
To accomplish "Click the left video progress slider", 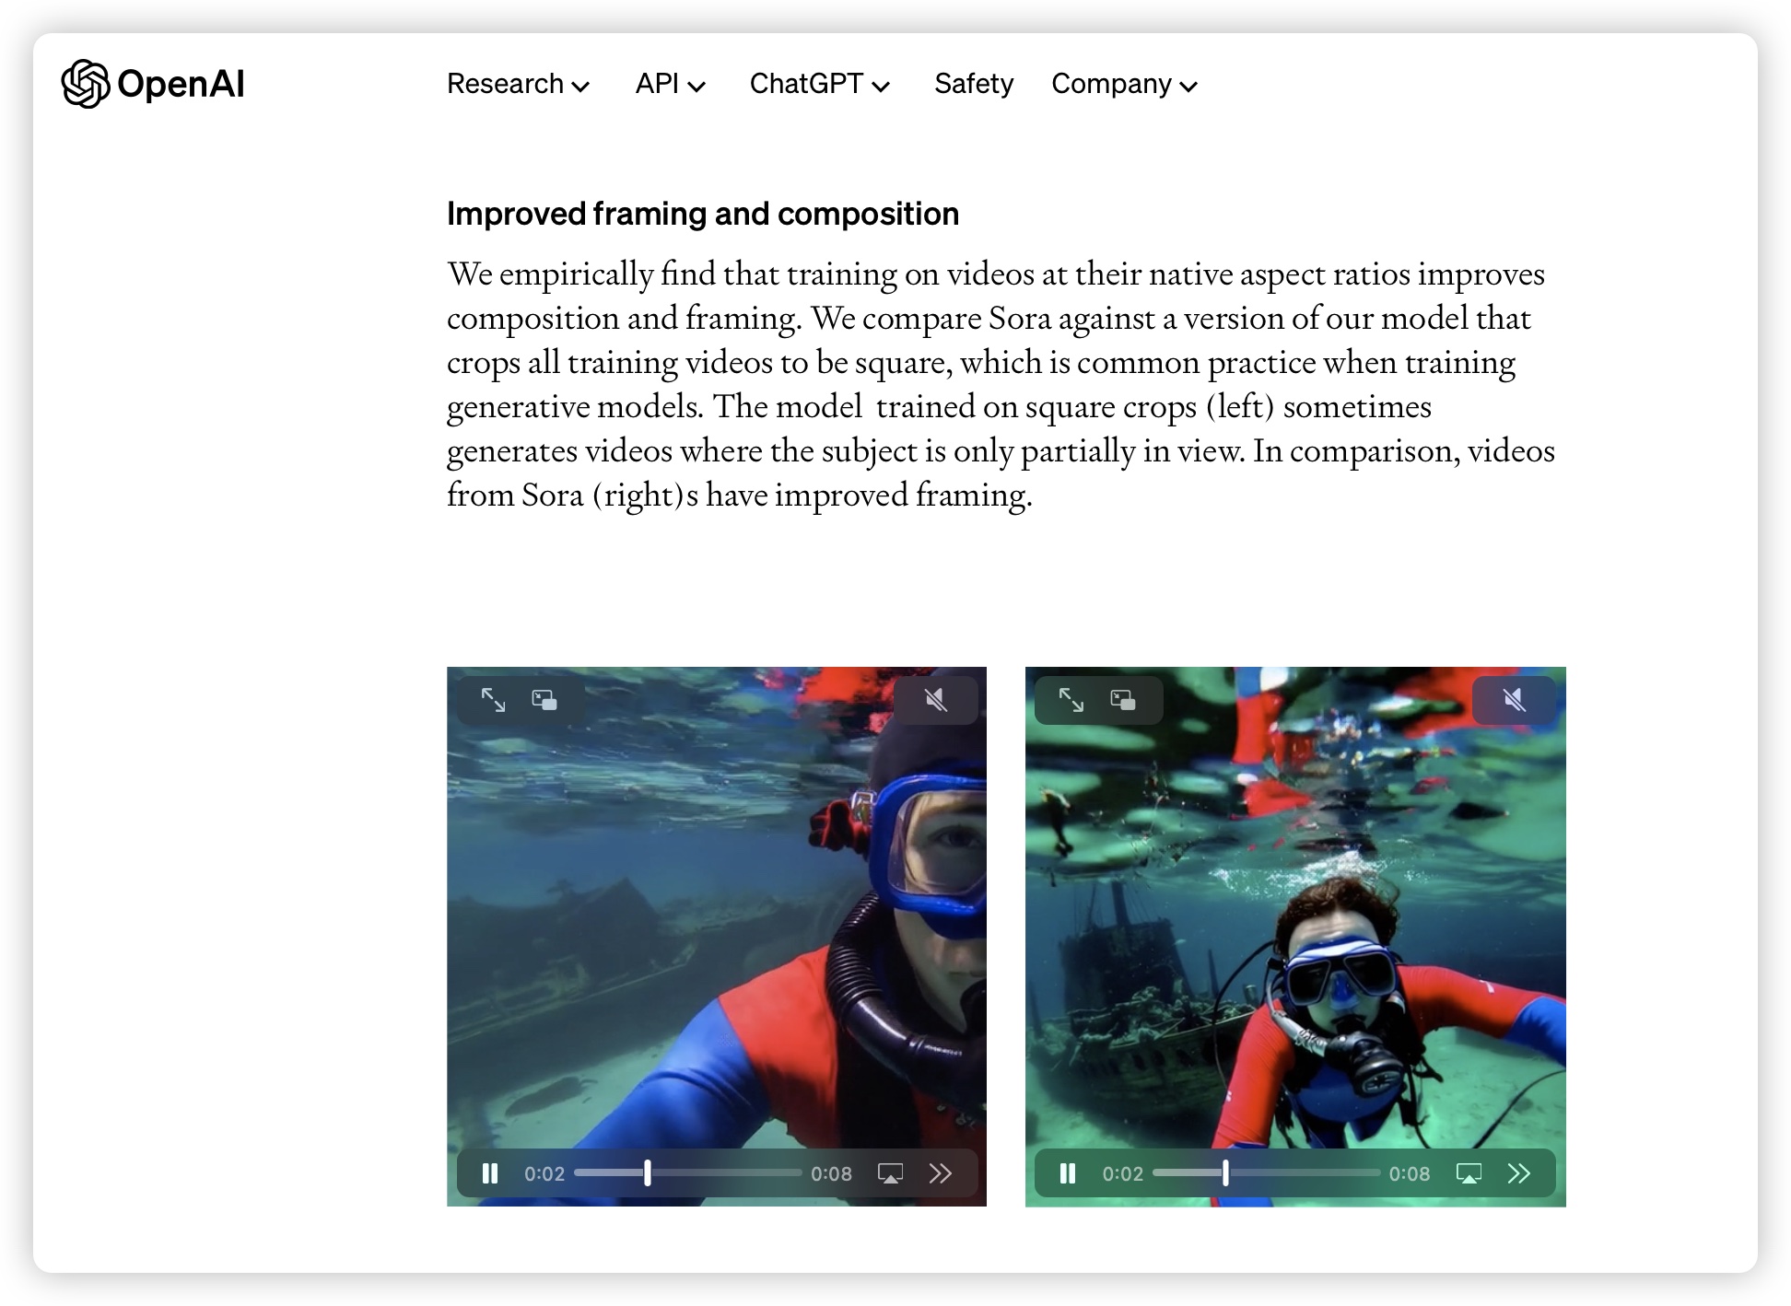I will (x=687, y=1173).
